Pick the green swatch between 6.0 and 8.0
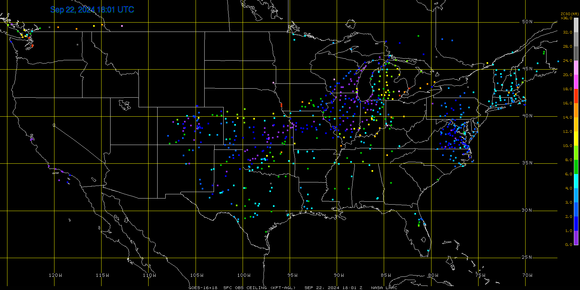 tap(576, 167)
